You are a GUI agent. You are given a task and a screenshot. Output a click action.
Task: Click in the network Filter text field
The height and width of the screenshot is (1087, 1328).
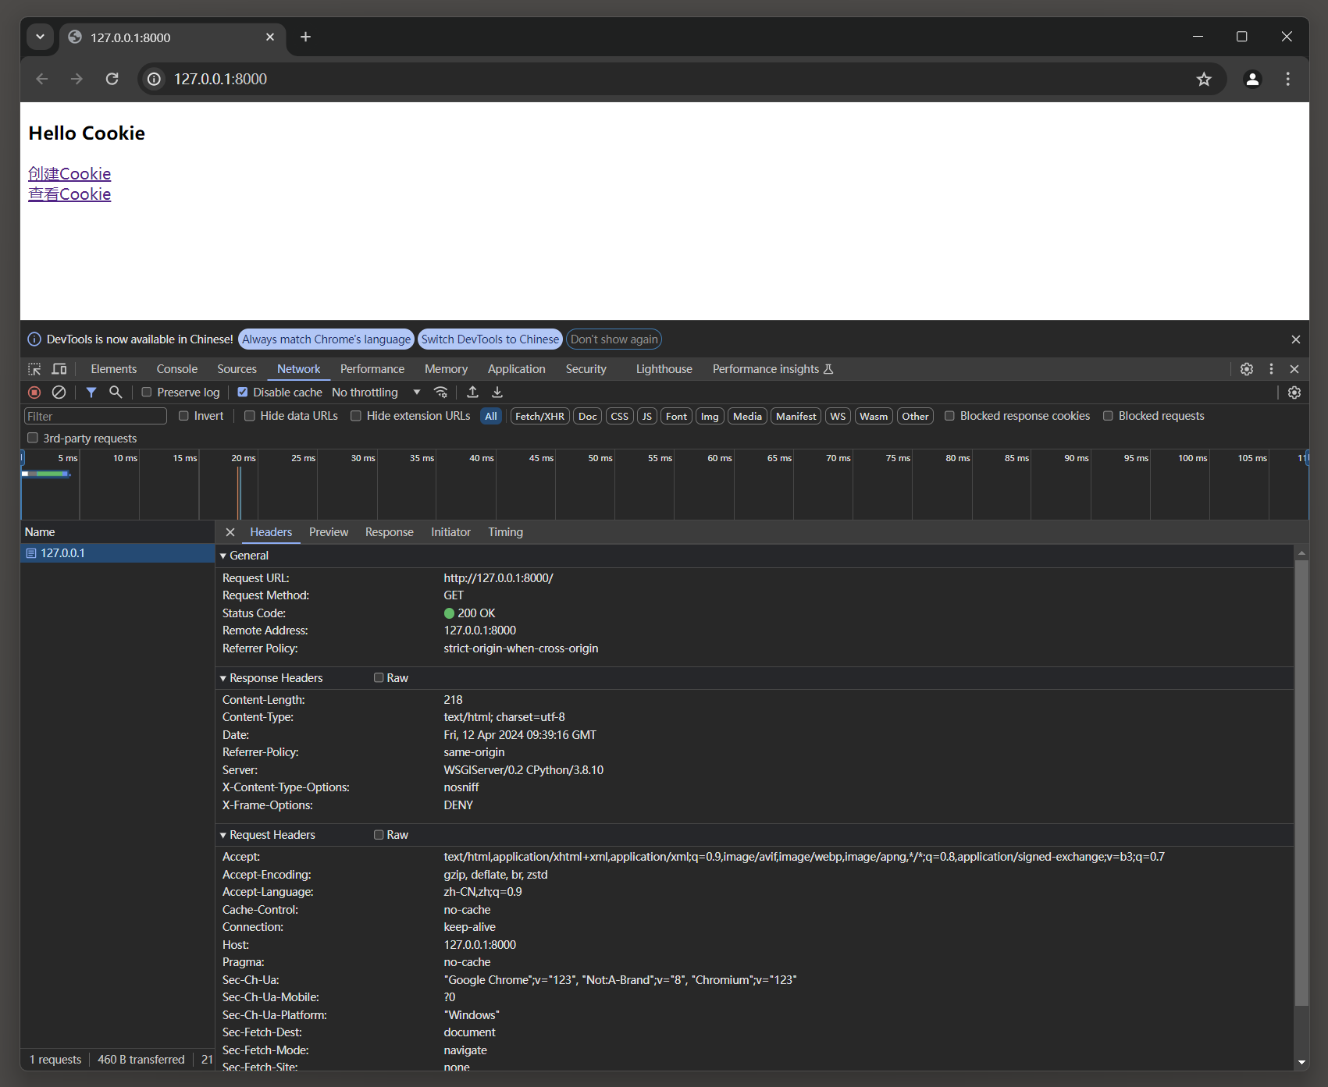pos(95,416)
